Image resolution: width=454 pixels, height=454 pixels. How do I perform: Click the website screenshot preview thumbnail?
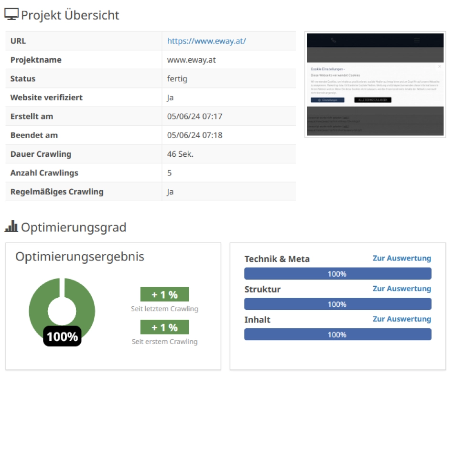(x=375, y=85)
